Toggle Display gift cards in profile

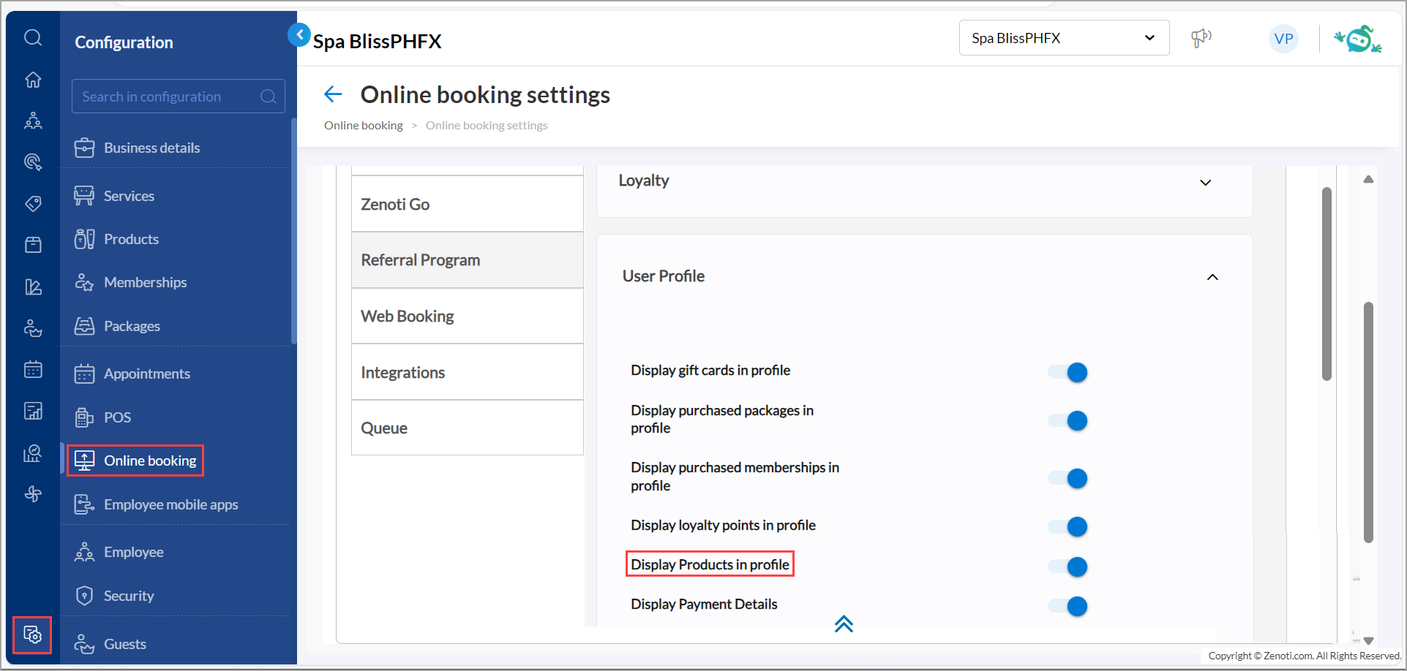(x=1068, y=372)
